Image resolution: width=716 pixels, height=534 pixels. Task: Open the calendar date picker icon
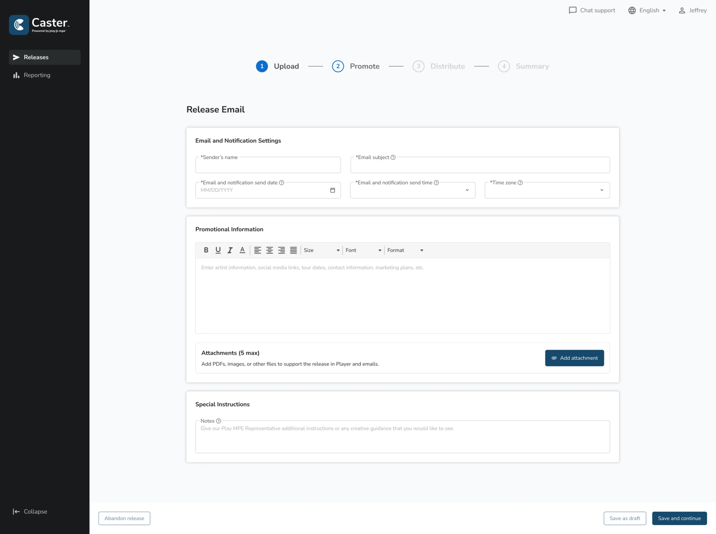click(x=333, y=190)
